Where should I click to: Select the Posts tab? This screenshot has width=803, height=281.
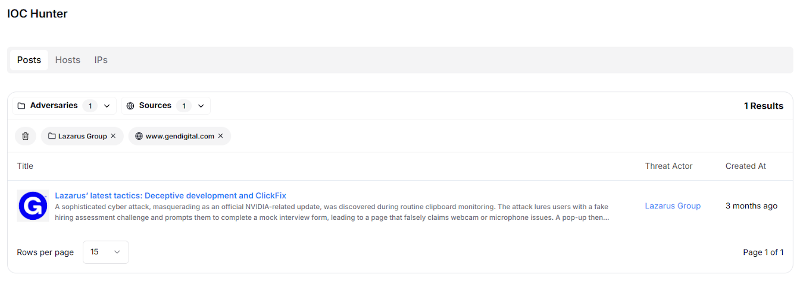click(29, 60)
